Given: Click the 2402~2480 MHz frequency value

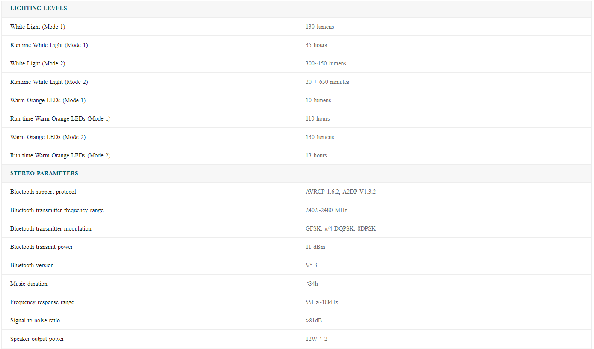Looking at the screenshot, I should pyautogui.click(x=326, y=210).
